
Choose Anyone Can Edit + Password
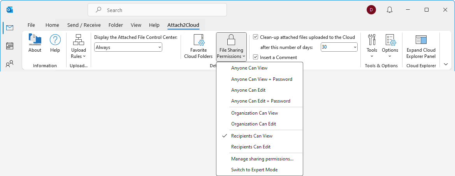click(x=260, y=101)
